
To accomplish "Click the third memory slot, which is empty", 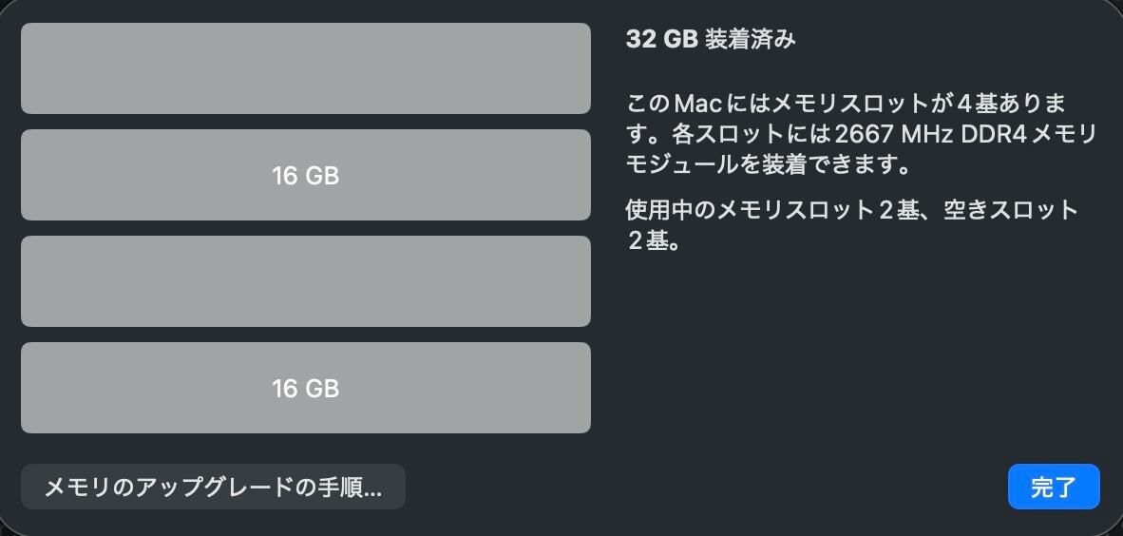I will 305,281.
